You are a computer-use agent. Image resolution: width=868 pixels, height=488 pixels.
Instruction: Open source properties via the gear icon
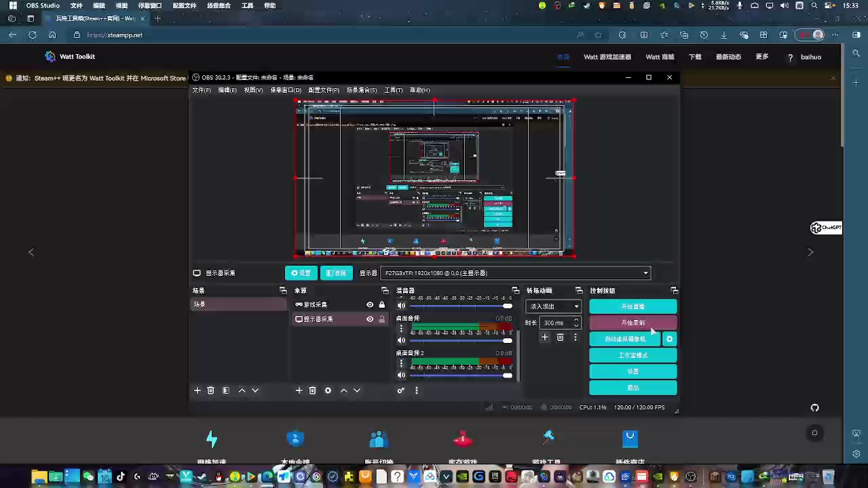[x=328, y=390]
